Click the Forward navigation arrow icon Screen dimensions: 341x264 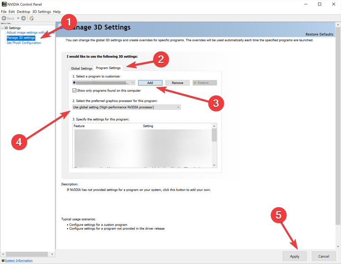23,18
